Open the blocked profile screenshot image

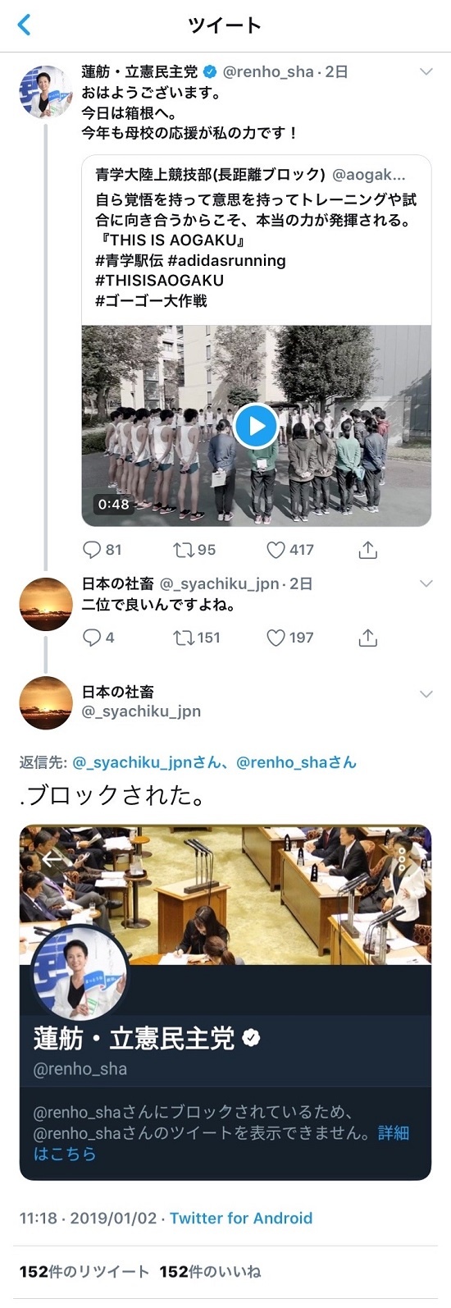(225, 1002)
